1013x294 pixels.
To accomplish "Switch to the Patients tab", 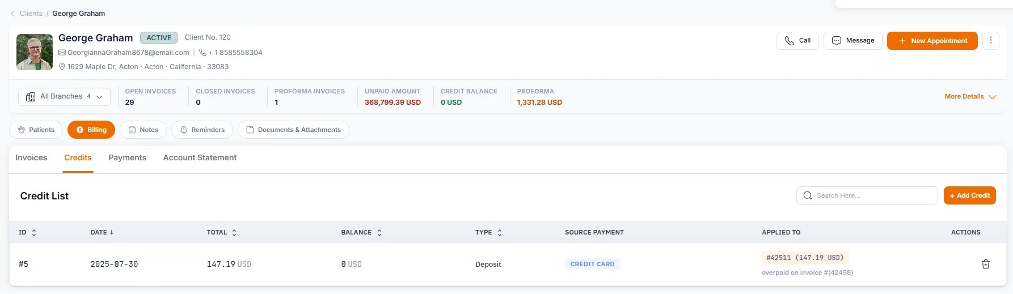I will (x=36, y=130).
